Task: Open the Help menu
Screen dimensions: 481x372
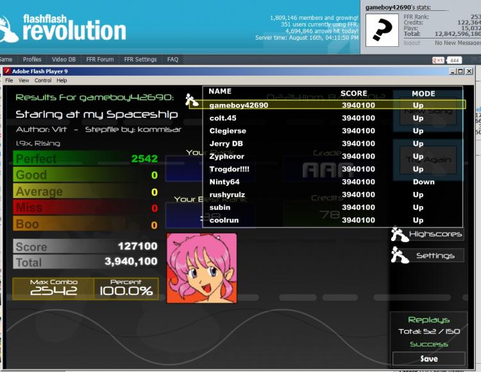Action: (x=62, y=80)
